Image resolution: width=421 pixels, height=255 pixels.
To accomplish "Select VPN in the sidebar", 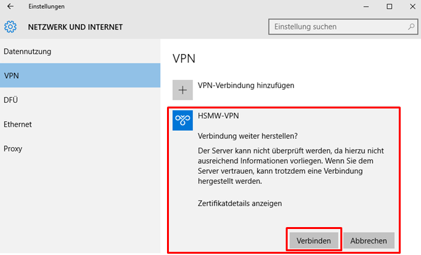I will point(11,75).
